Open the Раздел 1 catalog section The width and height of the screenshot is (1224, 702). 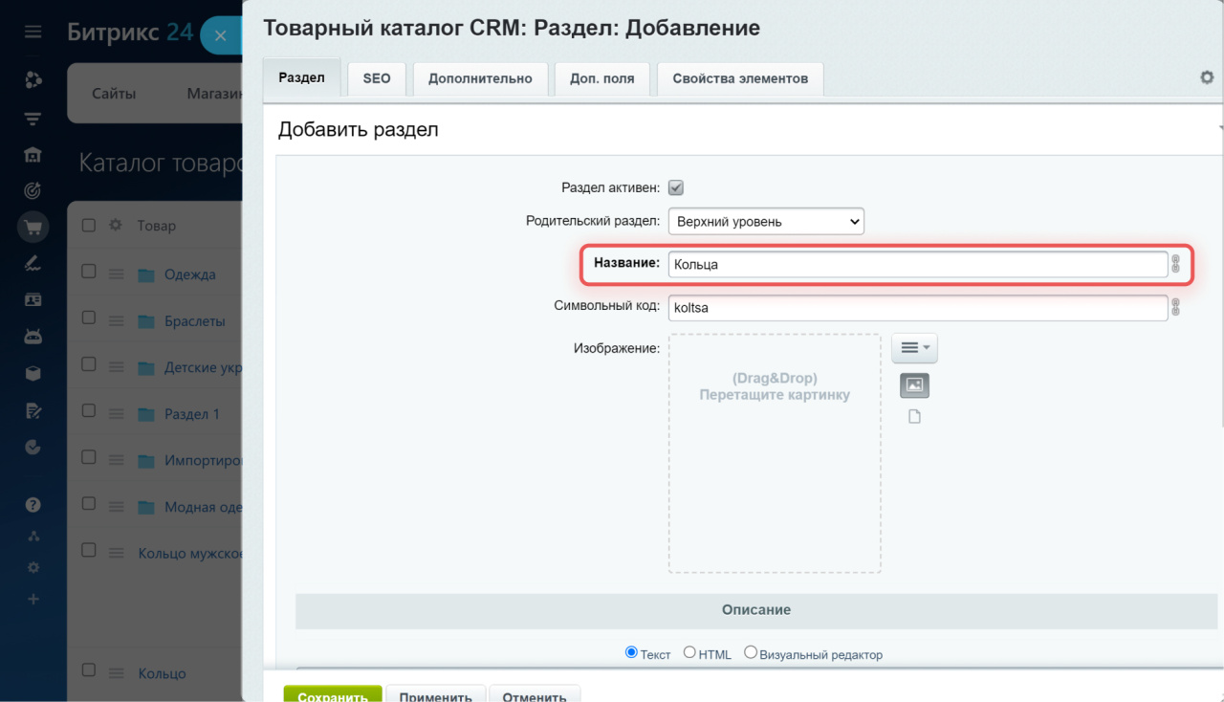(192, 414)
